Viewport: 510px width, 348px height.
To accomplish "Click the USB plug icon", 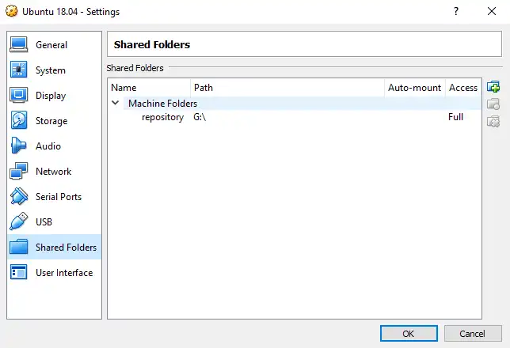I will click(x=20, y=222).
